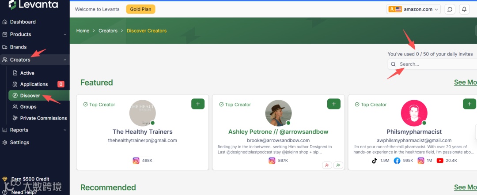Screen dimensions: 477x195
Task: Click the Brands truck icon
Action: [x=4, y=47]
